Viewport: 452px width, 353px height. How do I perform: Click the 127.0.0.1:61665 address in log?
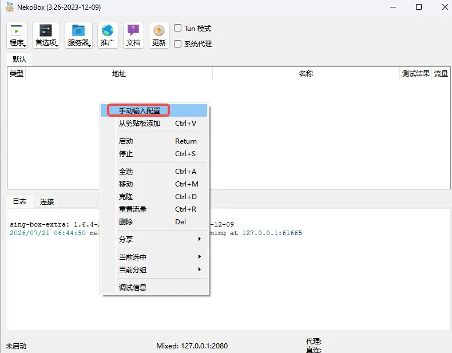(x=272, y=233)
